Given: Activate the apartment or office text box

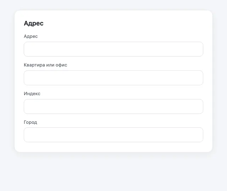Looking at the screenshot, I should (113, 78).
